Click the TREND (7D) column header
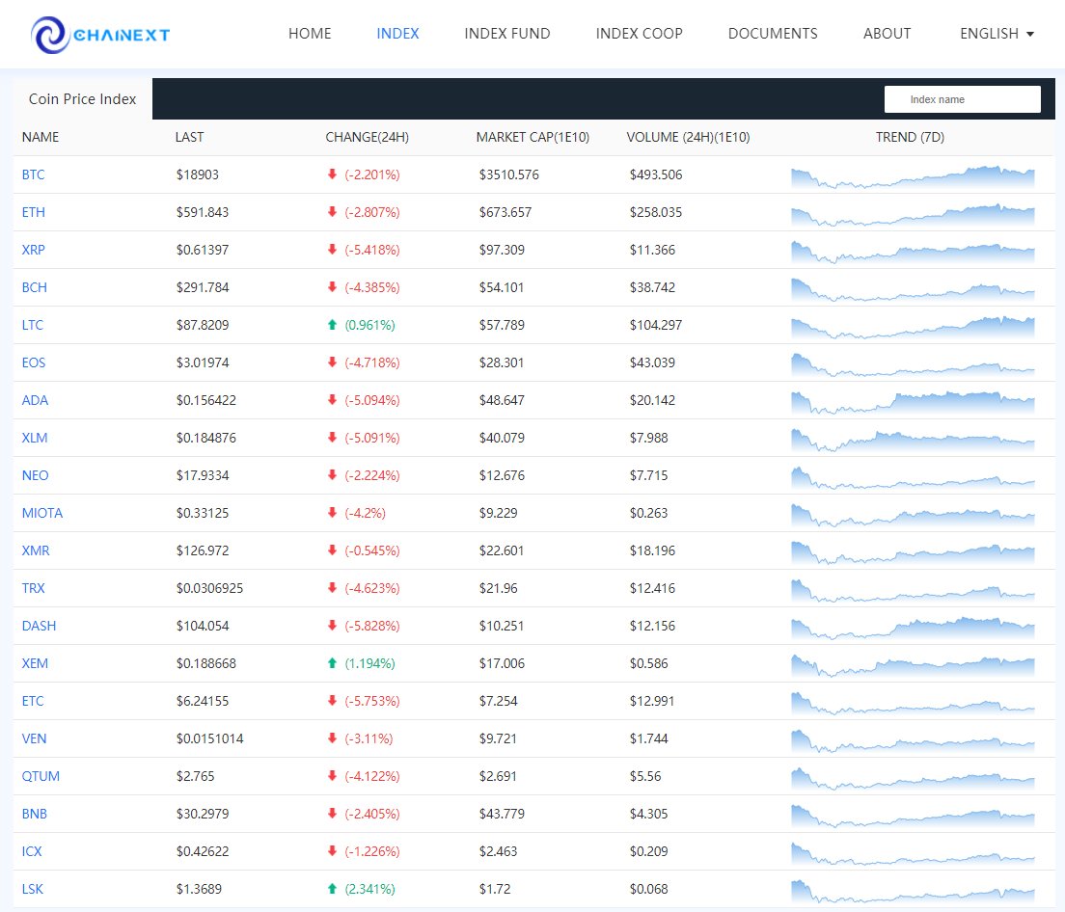Screen dimensions: 1065x912 click(910, 137)
